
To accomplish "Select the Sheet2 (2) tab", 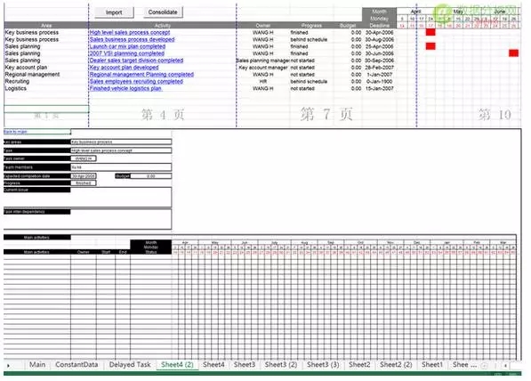I will coord(396,365).
